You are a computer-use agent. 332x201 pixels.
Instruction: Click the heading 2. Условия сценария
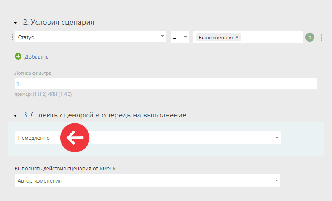click(59, 22)
